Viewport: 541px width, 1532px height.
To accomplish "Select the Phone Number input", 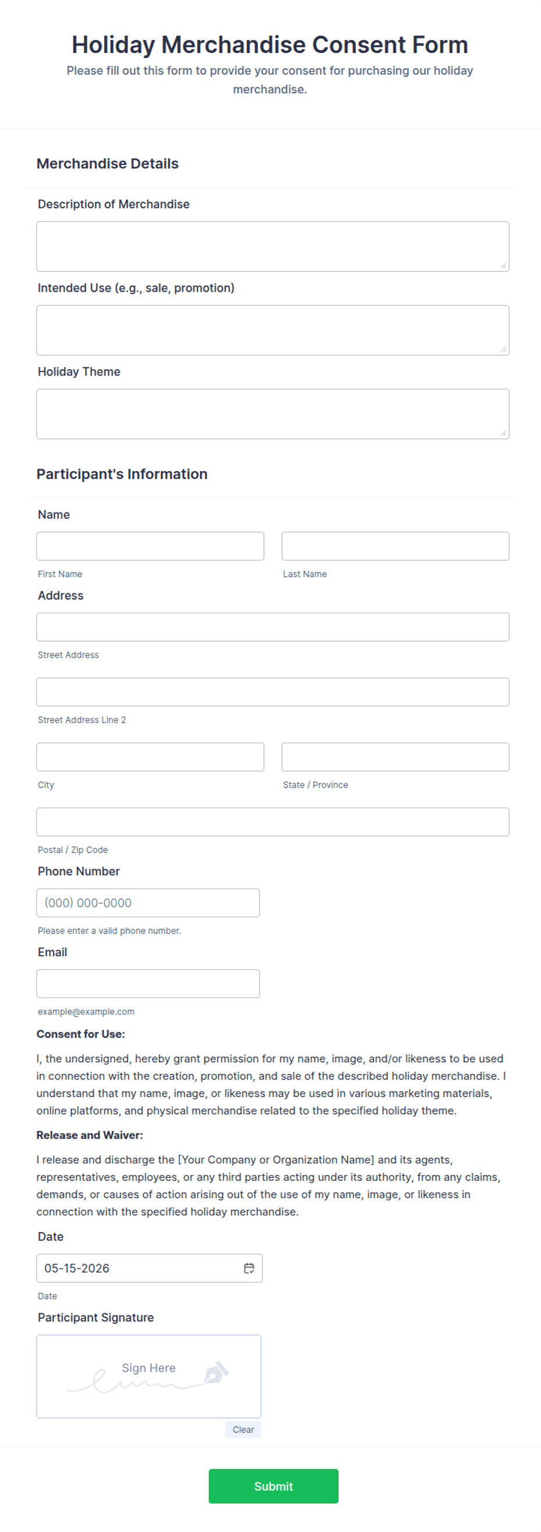I will (148, 903).
